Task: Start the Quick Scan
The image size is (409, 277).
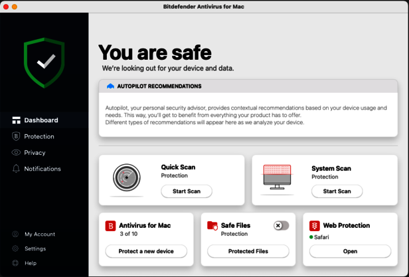Action: (x=186, y=191)
